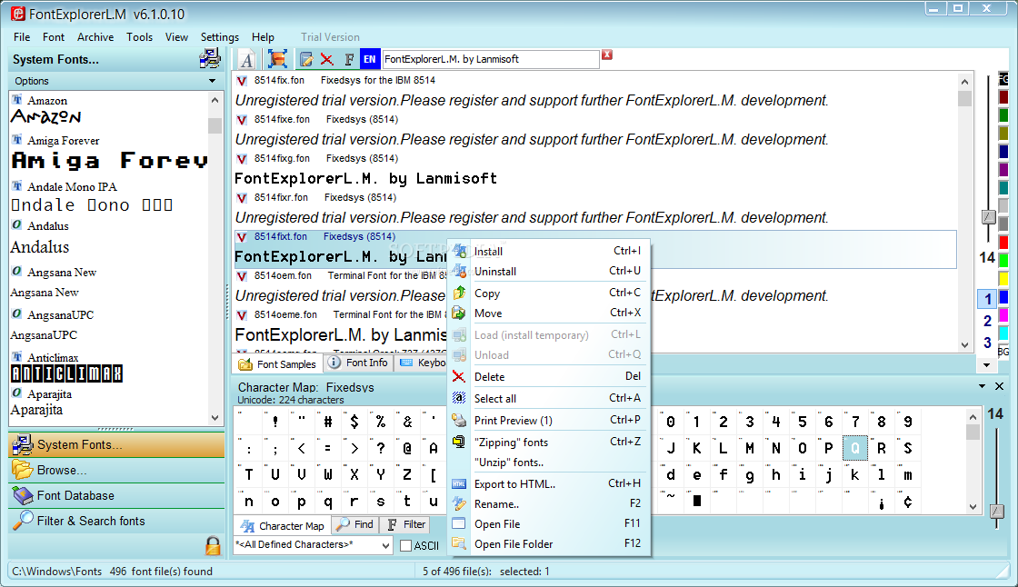1018x587 pixels.
Task: Click the red X delete icon in the toolbar
Action: click(326, 60)
